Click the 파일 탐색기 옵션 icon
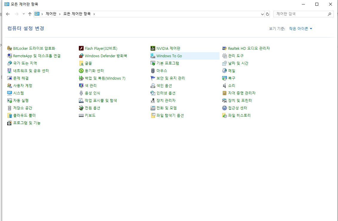338x221 pixels. pos(153,115)
